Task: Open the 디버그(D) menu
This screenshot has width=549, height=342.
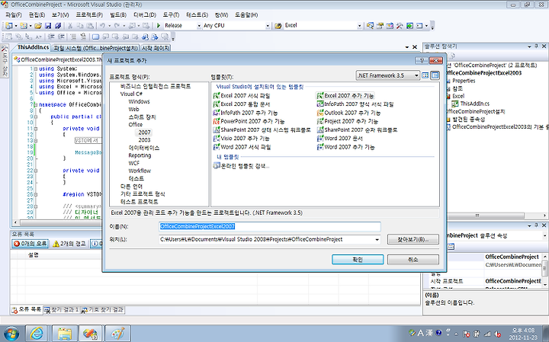Action: point(145,15)
